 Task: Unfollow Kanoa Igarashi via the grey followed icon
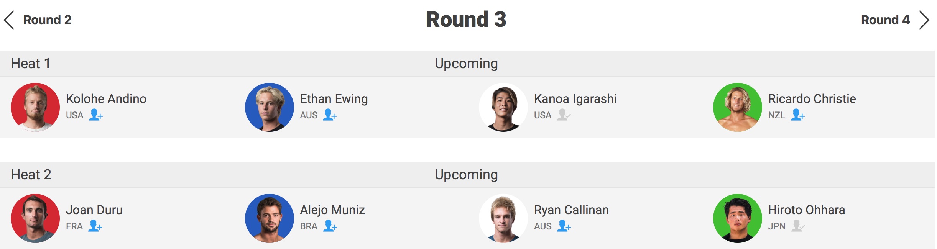564,115
